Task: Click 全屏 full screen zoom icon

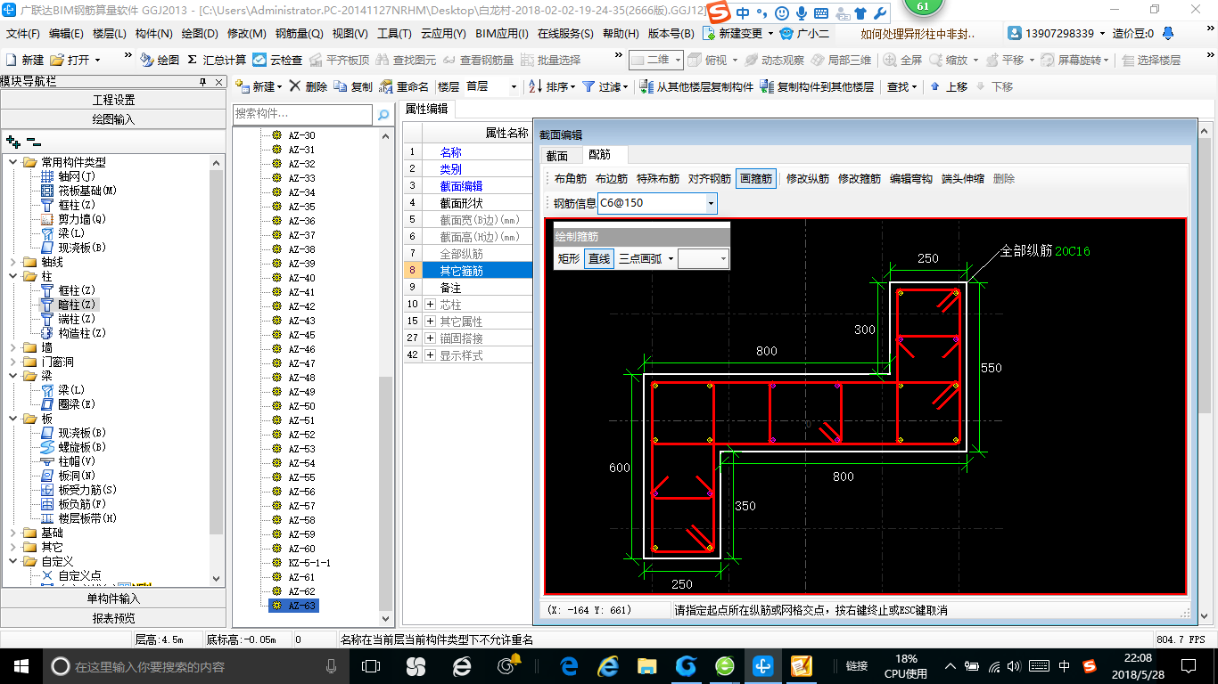Action: tap(903, 60)
